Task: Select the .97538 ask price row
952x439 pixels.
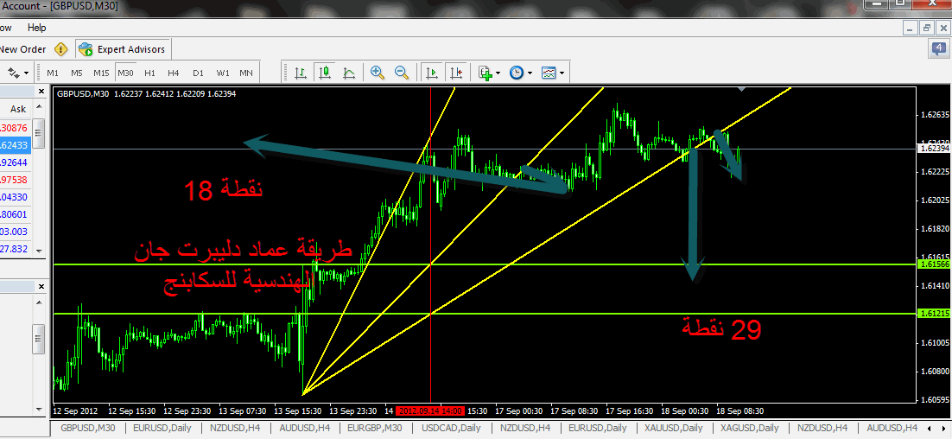Action: [x=16, y=180]
